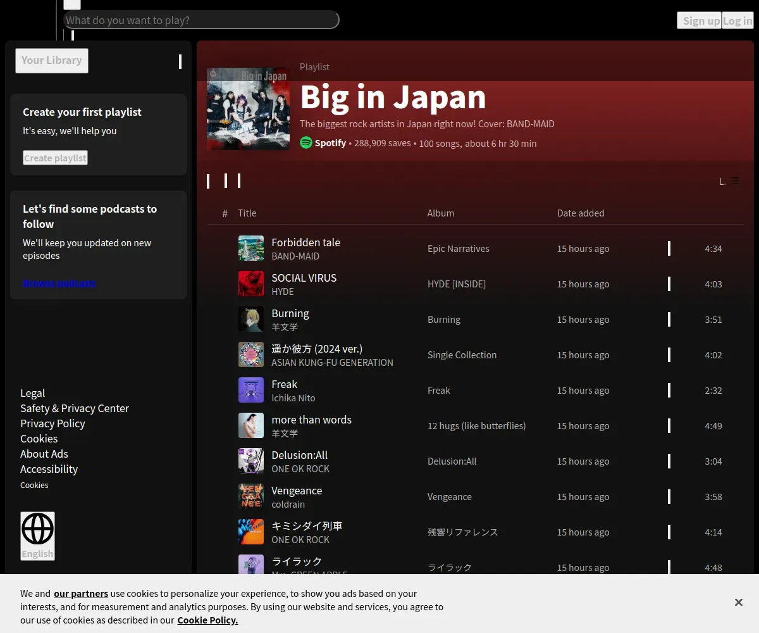759x633 pixels.
Task: Close the cookie consent banner
Action: (738, 602)
